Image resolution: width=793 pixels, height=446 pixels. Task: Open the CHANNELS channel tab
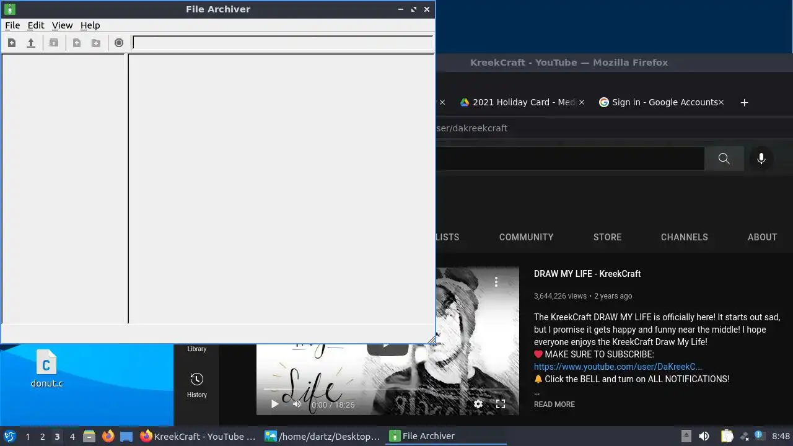tap(685, 237)
